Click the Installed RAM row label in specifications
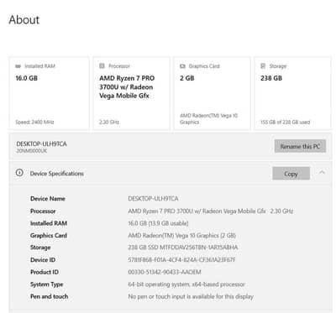This screenshot has height=313, width=336. click(49, 223)
